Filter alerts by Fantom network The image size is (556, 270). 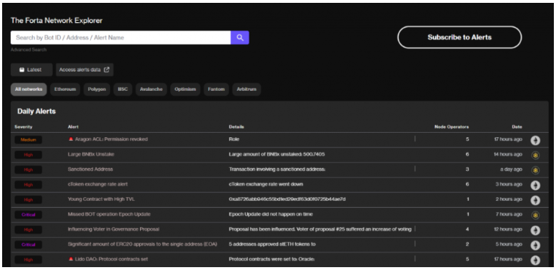(217, 89)
